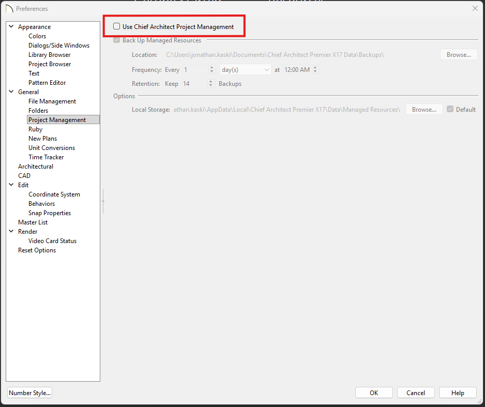Screen dimensions: 485x407
Task: Enable Use Chief Architect Project Management checkbox
Action: point(117,26)
